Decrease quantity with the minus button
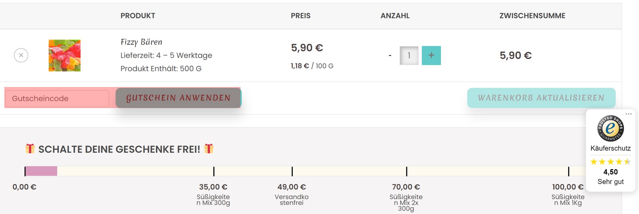The height and width of the screenshot is (214, 639). point(390,56)
